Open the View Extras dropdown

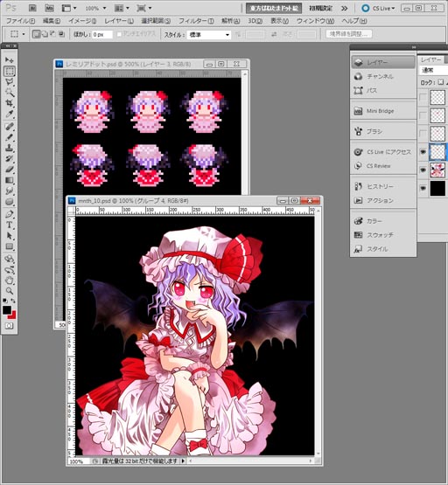pyautogui.click(x=69, y=9)
